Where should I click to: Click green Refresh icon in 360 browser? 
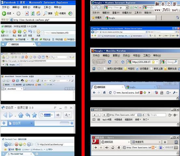pyautogui.click(x=20, y=32)
